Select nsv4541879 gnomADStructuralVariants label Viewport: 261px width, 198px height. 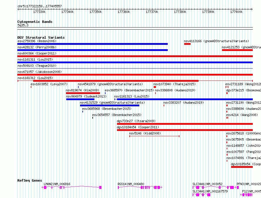point(110,84)
